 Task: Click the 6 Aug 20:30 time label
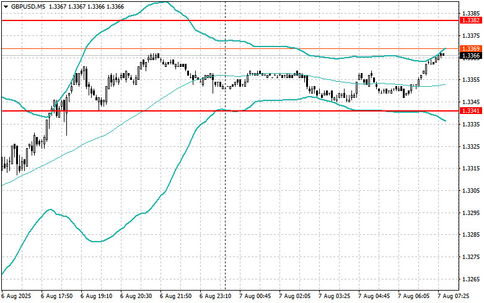pyautogui.click(x=136, y=296)
